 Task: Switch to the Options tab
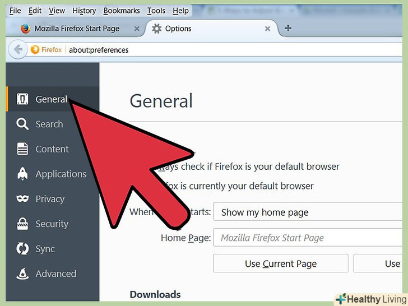click(x=212, y=29)
